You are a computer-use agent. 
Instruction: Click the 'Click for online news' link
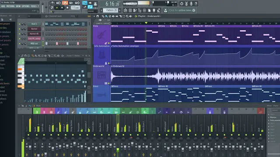pos(180,10)
